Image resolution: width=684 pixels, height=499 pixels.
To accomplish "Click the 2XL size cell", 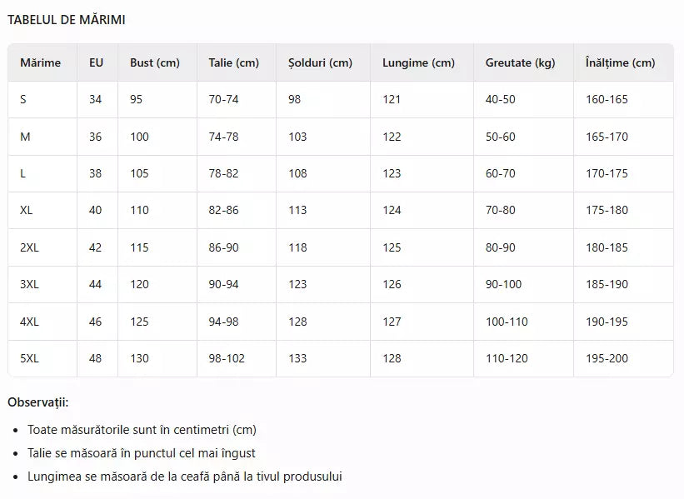I will [29, 247].
